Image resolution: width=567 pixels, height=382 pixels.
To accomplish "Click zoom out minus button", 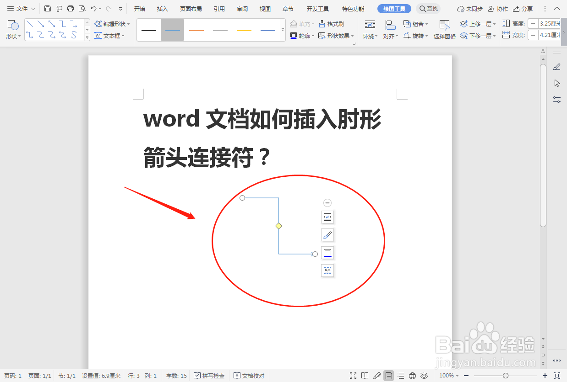I will (x=466, y=376).
